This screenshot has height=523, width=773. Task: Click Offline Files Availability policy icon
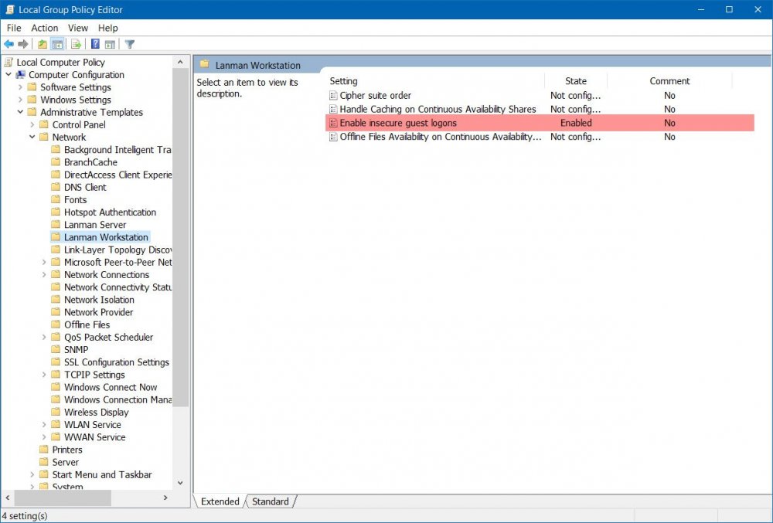[333, 137]
